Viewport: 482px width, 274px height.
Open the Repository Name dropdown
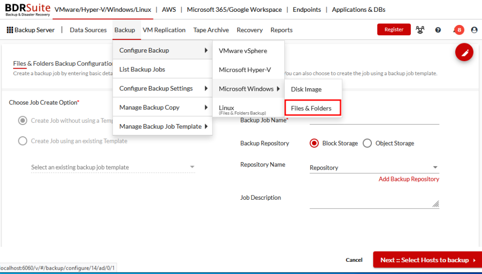coord(374,167)
